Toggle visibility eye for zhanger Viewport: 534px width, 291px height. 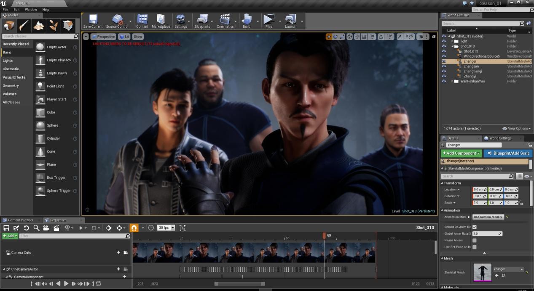(444, 61)
